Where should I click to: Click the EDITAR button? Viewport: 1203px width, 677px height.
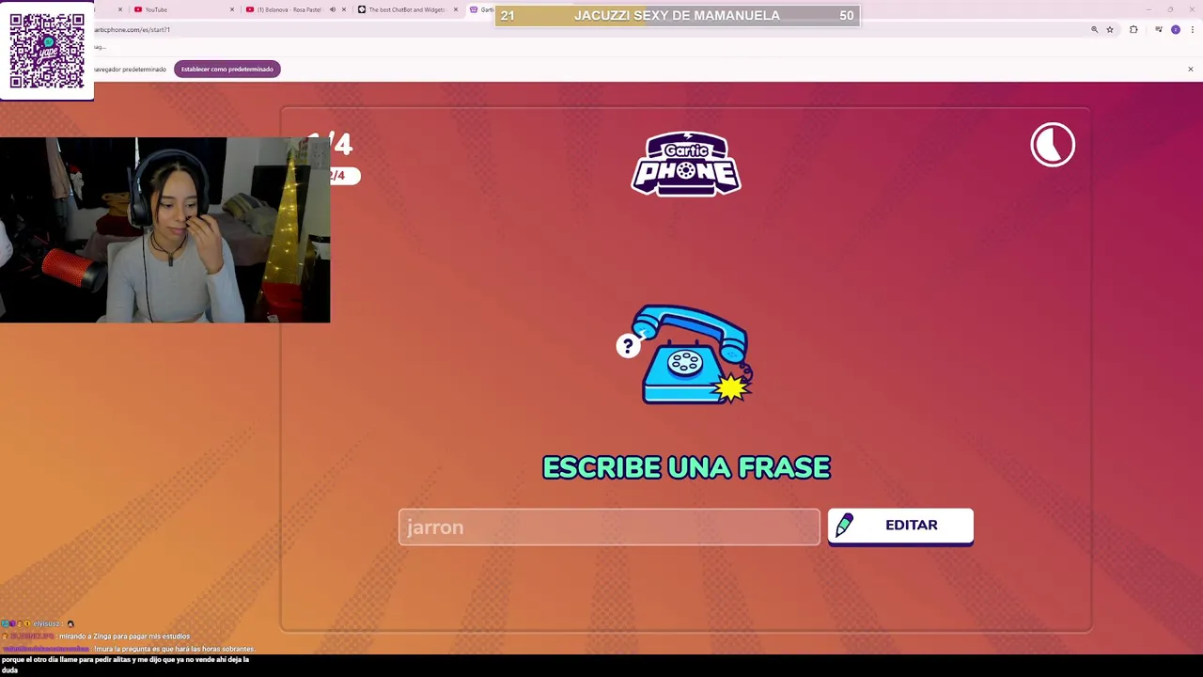[x=900, y=526]
